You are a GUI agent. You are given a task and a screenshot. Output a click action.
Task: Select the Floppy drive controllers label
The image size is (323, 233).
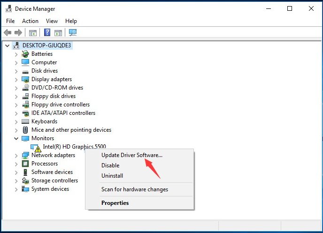pyautogui.click(x=61, y=105)
